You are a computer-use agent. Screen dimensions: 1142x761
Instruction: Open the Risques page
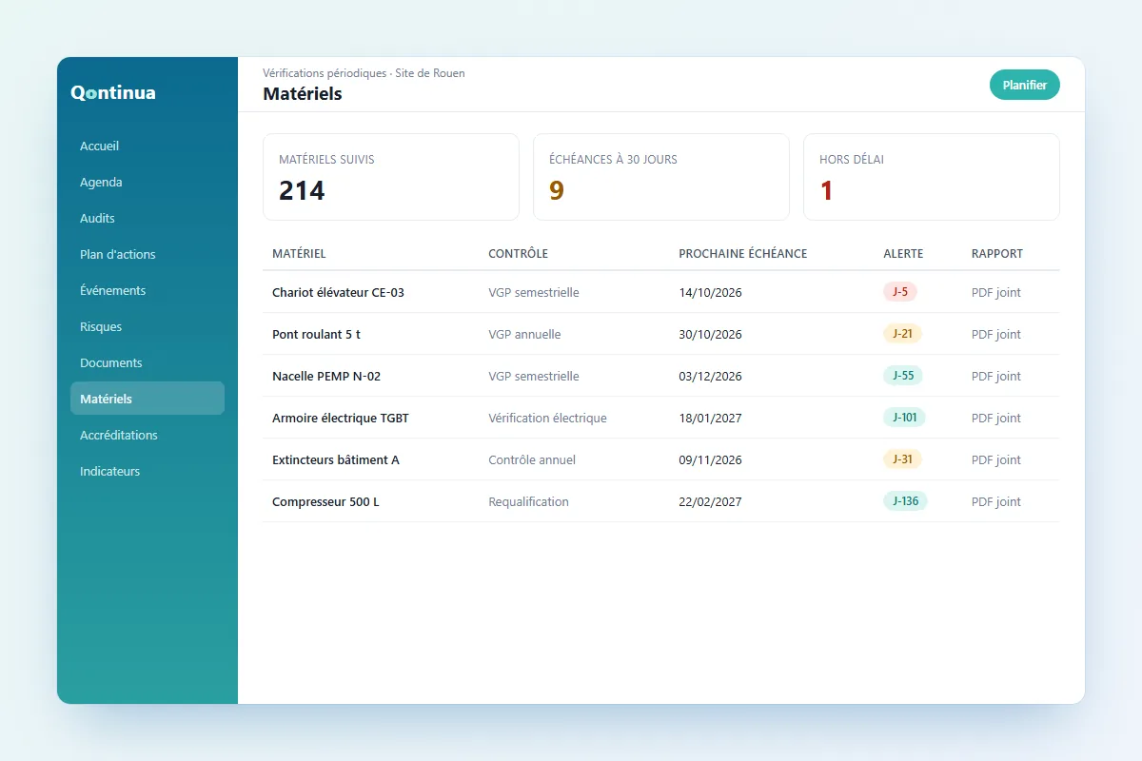click(x=148, y=326)
